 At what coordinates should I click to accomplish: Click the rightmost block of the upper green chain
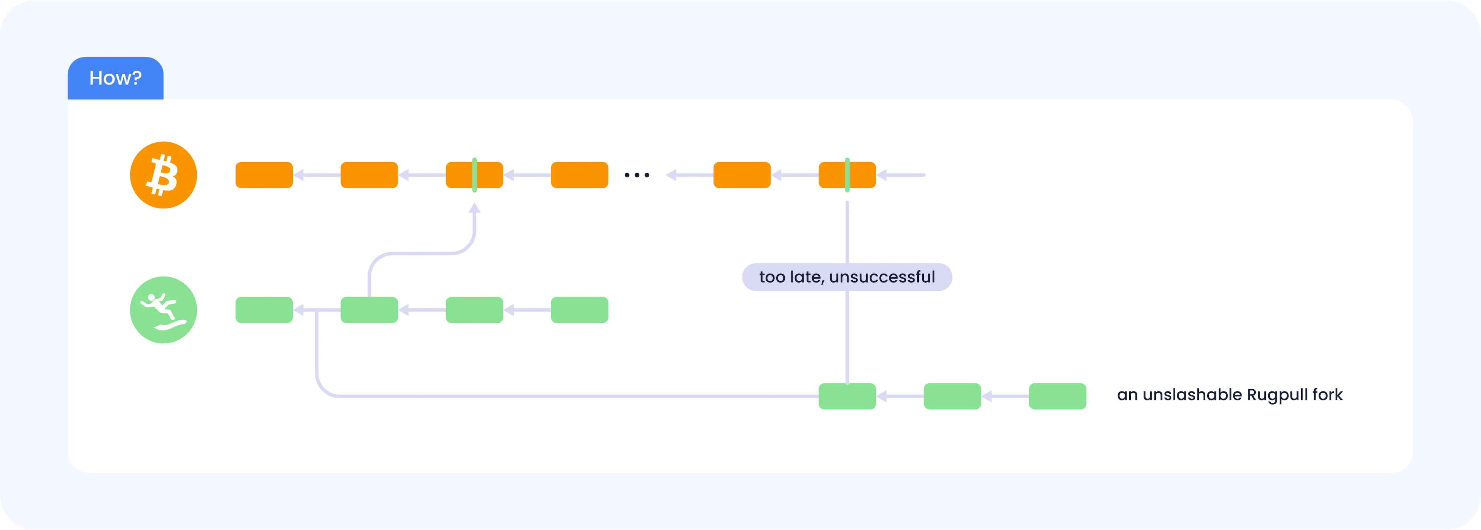[x=580, y=310]
